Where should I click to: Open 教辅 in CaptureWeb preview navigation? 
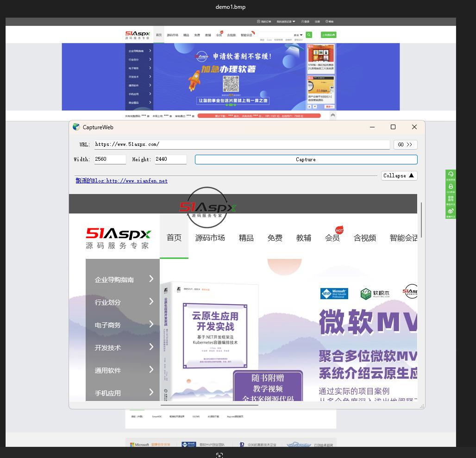(x=304, y=238)
